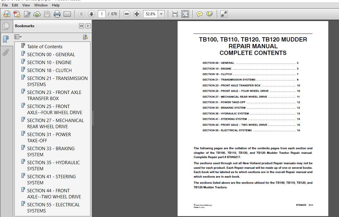
Task: Click the Send by email envelope icon
Action: 67,14
